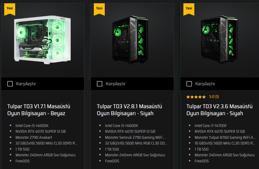The image size is (259, 169).
Task: Click the Yeni badge on the white PC
Action: [x=10, y=9]
